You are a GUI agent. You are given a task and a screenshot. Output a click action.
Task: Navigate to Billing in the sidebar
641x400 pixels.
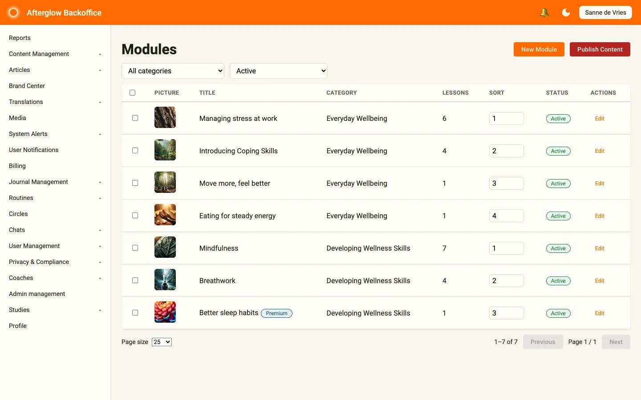(17, 166)
